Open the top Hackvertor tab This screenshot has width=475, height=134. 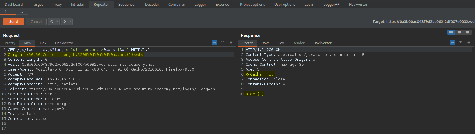[x=358, y=4]
